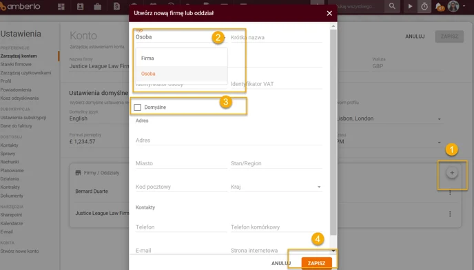
Task: Click the dialog scrollbar up arrow
Action: coord(333,26)
